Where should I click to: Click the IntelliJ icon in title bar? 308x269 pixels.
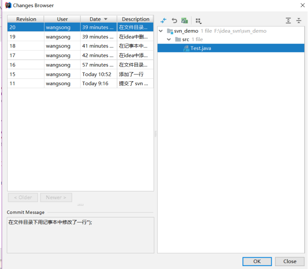tap(8, 6)
